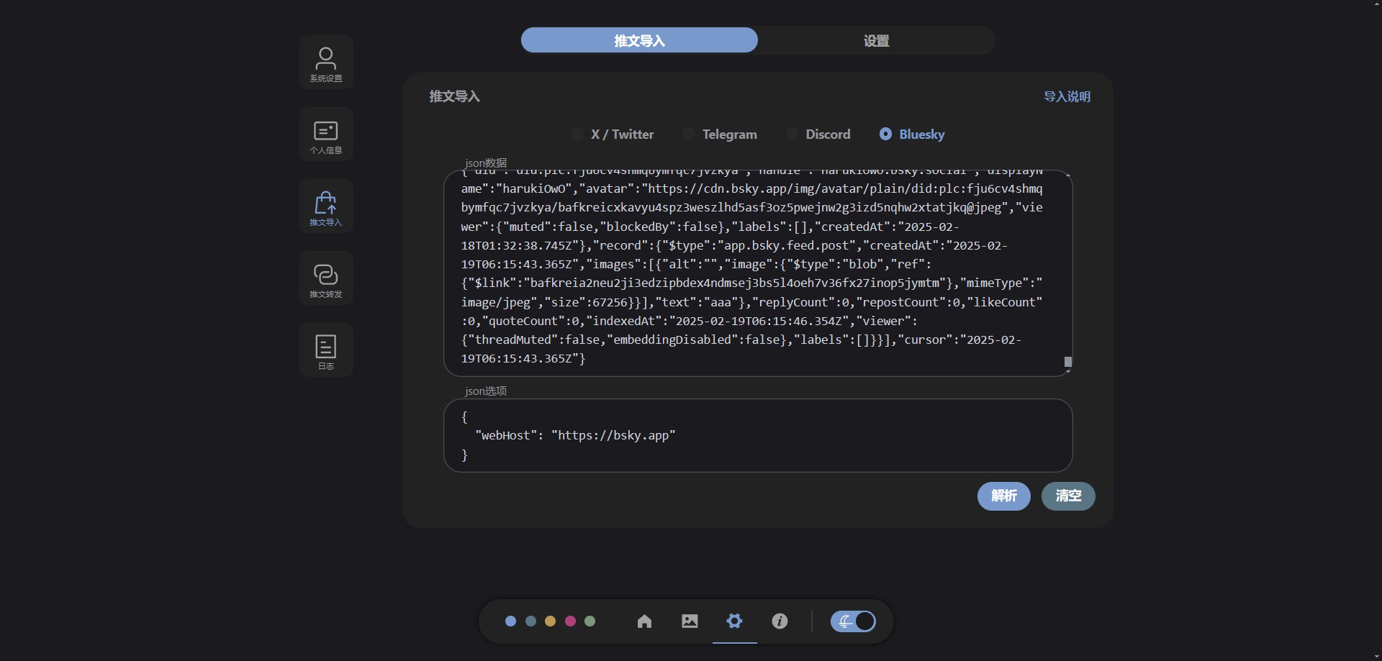
Task: Pick the pink theme color dot
Action: coord(570,621)
